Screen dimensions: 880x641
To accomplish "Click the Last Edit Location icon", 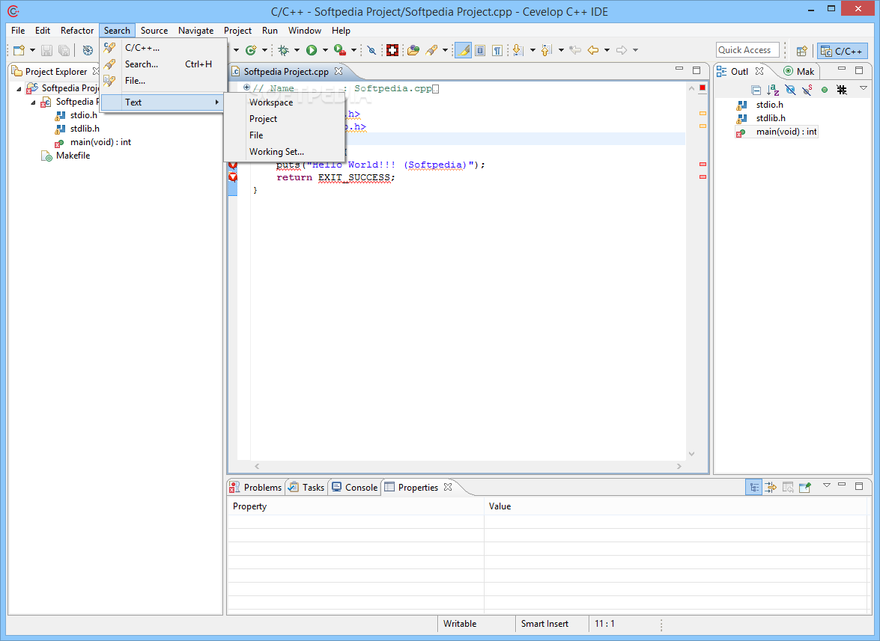I will point(575,50).
